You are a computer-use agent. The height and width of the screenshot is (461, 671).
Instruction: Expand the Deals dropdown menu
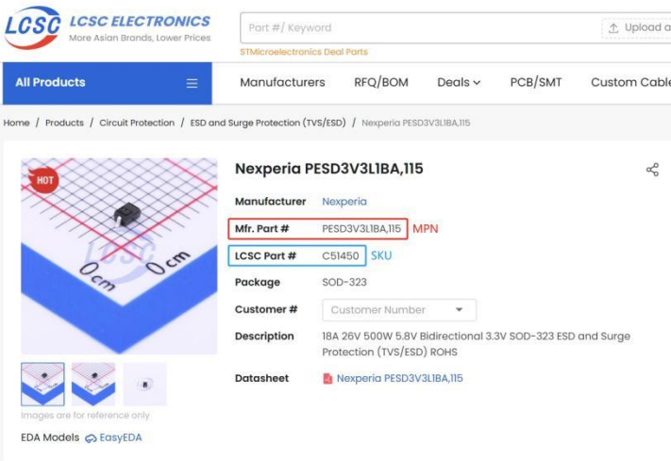(459, 83)
